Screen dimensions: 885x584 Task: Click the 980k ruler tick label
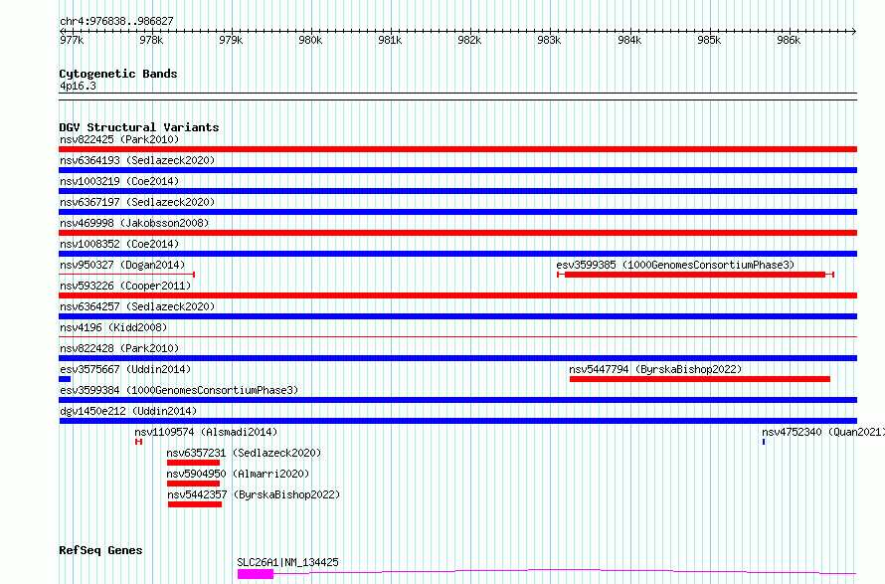point(310,40)
